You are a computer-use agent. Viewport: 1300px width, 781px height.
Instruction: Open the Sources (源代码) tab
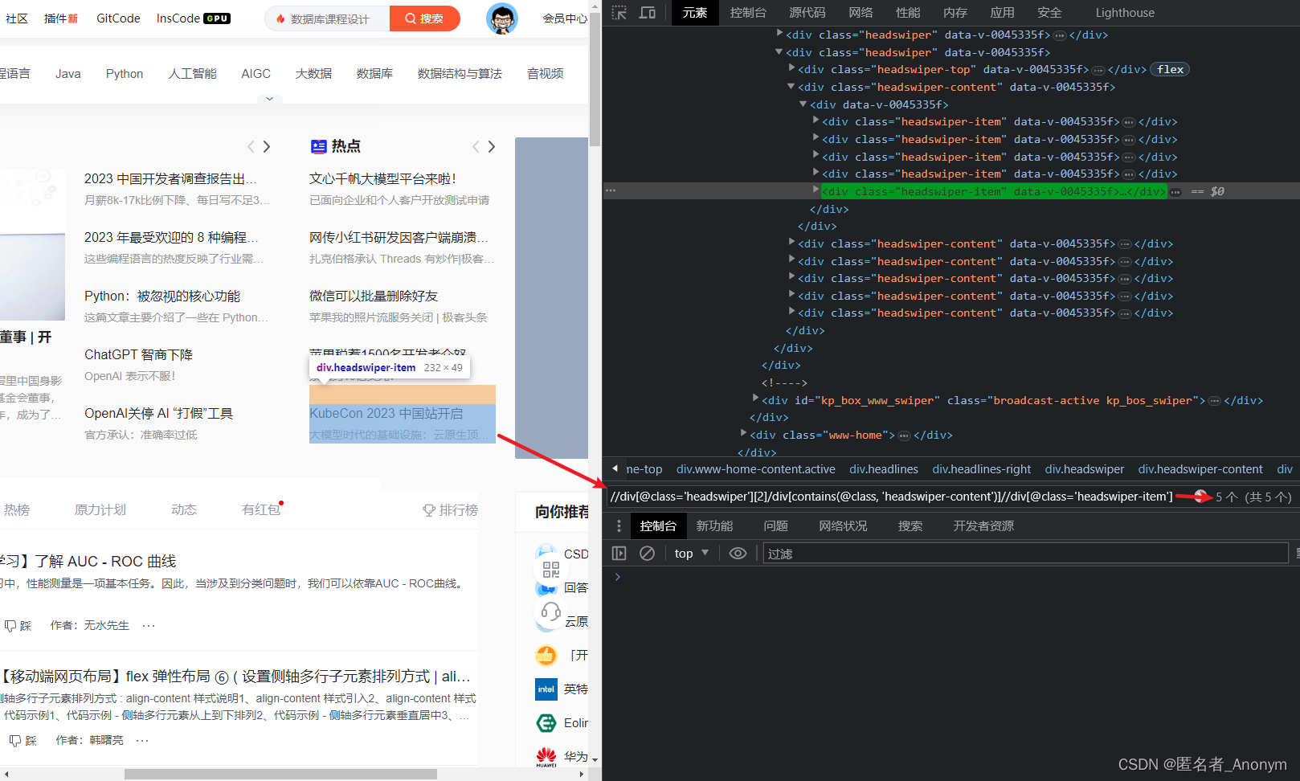coord(807,13)
